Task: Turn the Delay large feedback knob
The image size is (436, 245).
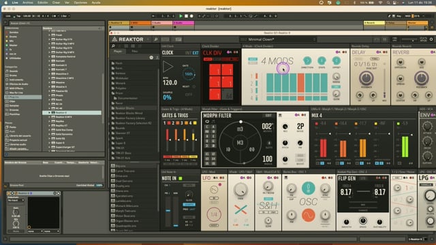Action: pyautogui.click(x=366, y=78)
